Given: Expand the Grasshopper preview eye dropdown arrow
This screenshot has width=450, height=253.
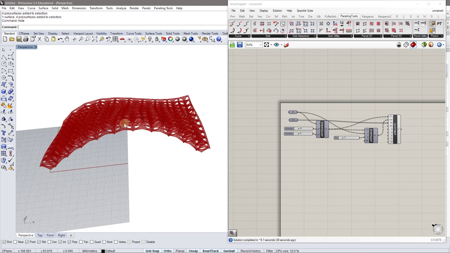Looking at the screenshot, I should click(x=281, y=45).
